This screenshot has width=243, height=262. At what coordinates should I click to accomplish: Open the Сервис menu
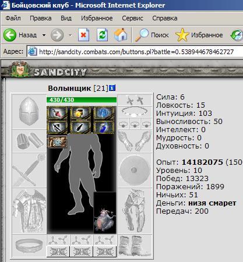pyautogui.click(x=132, y=18)
